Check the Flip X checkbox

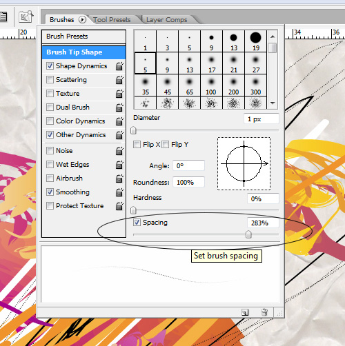[137, 145]
